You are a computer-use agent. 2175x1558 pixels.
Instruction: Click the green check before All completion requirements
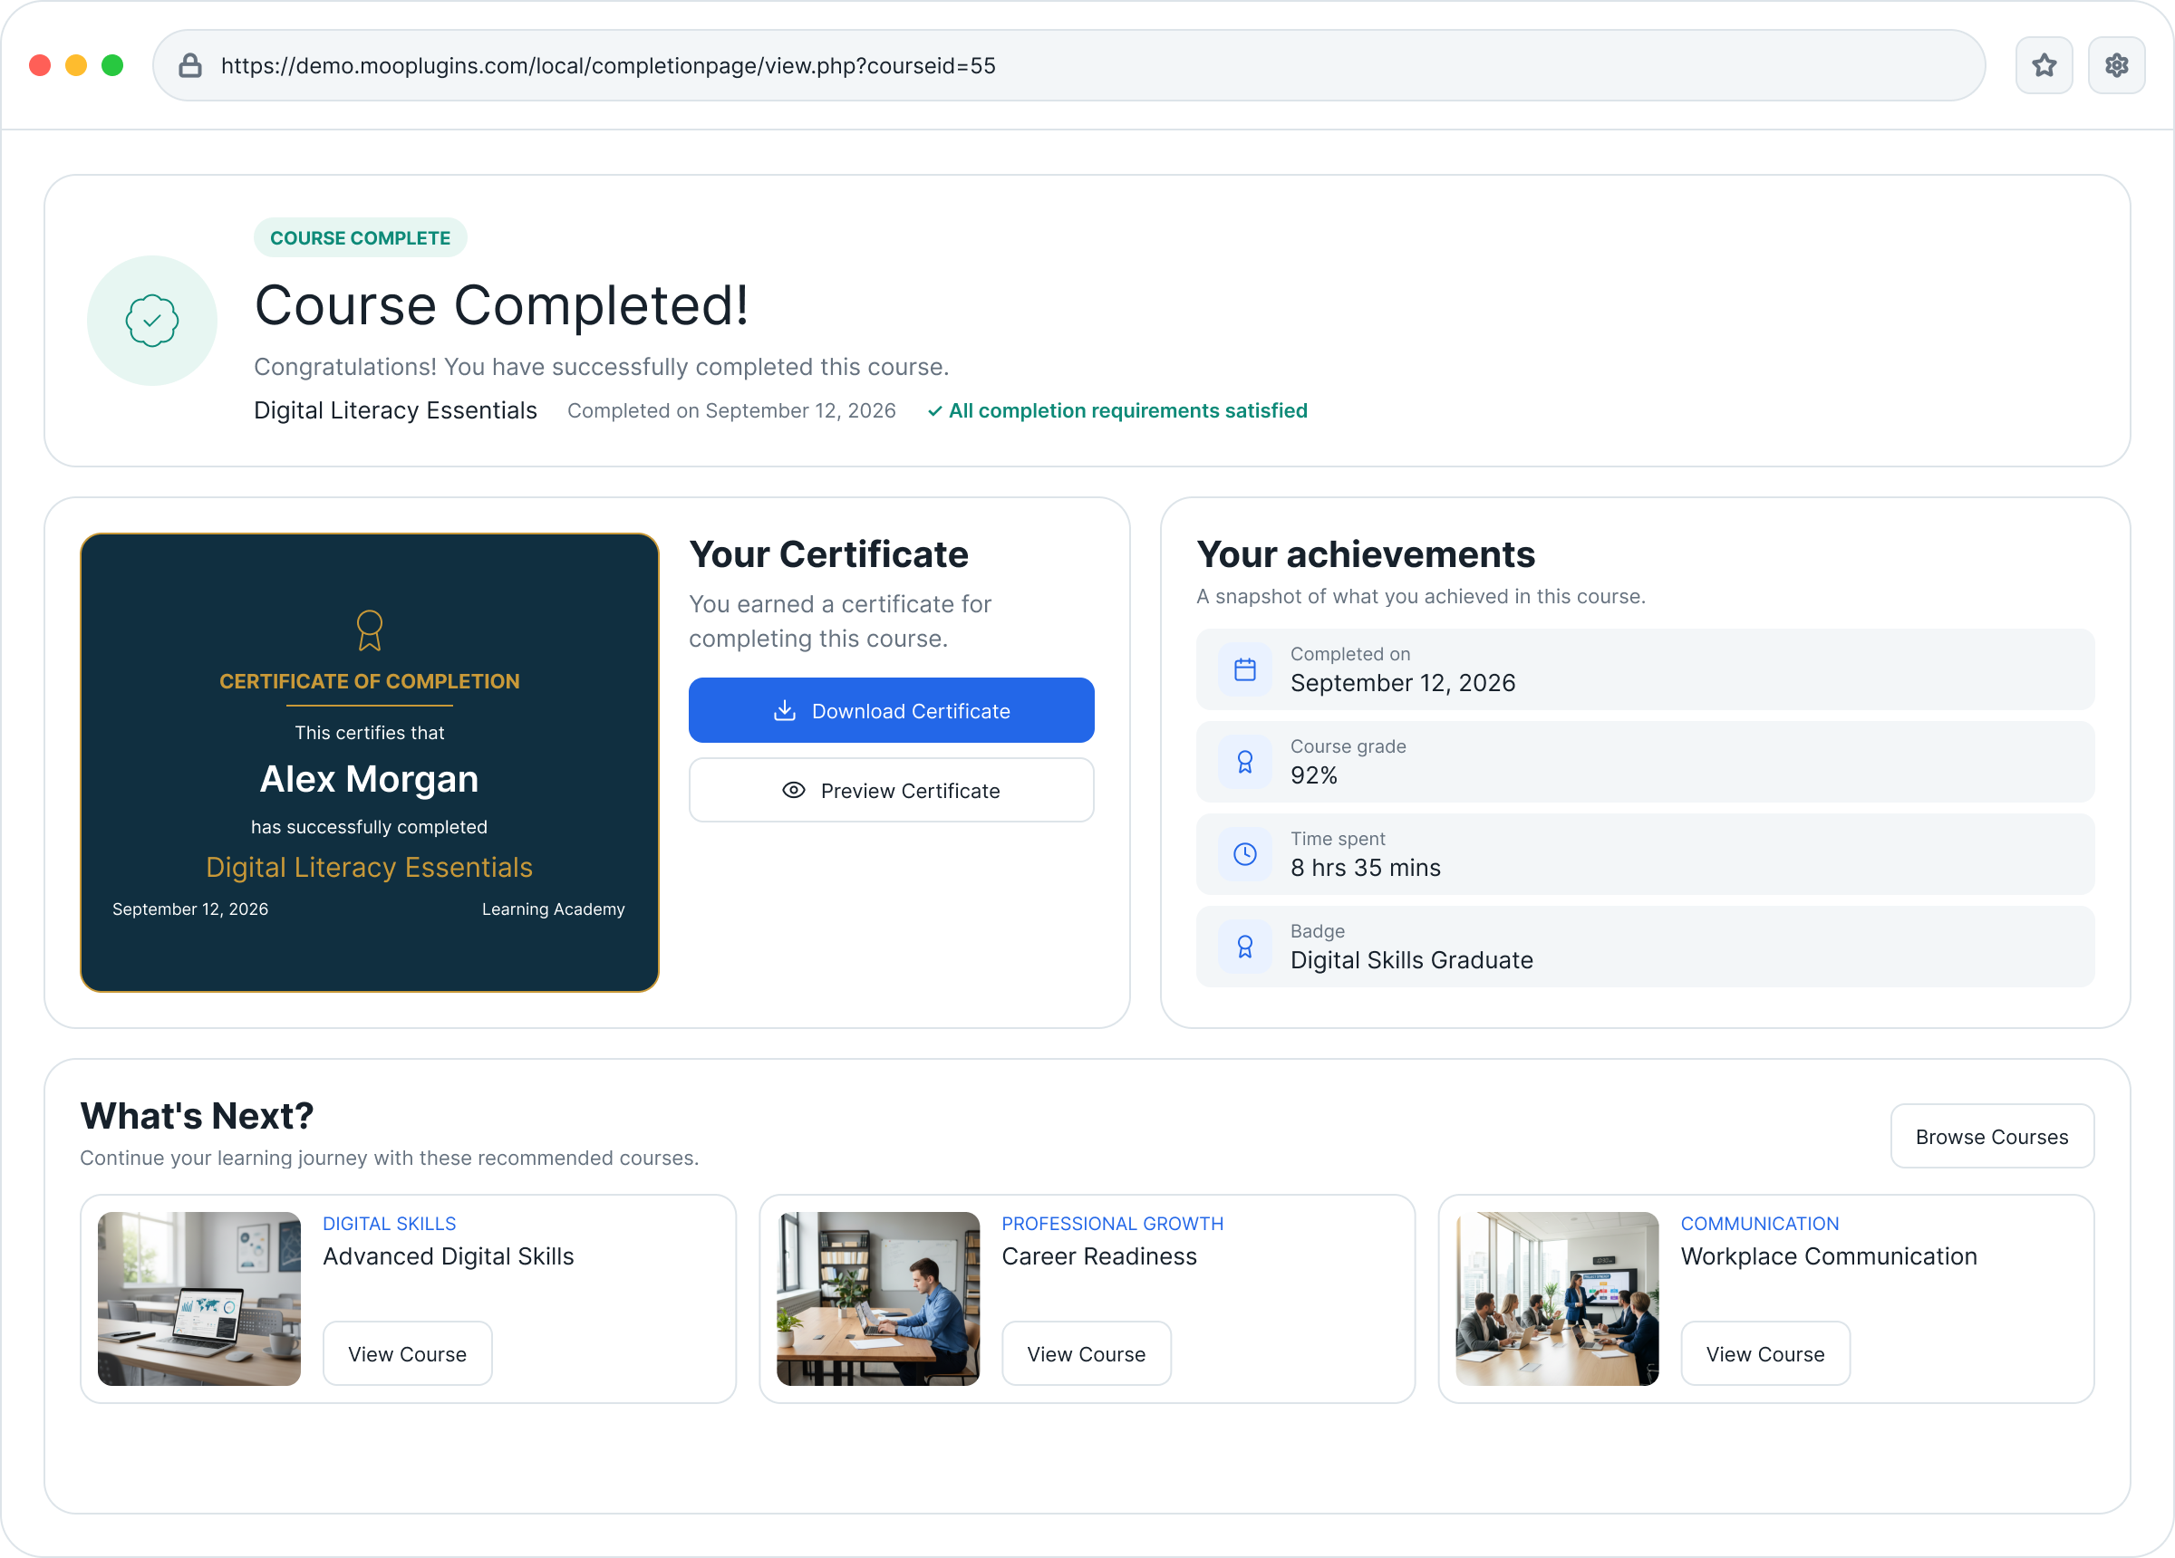point(934,411)
